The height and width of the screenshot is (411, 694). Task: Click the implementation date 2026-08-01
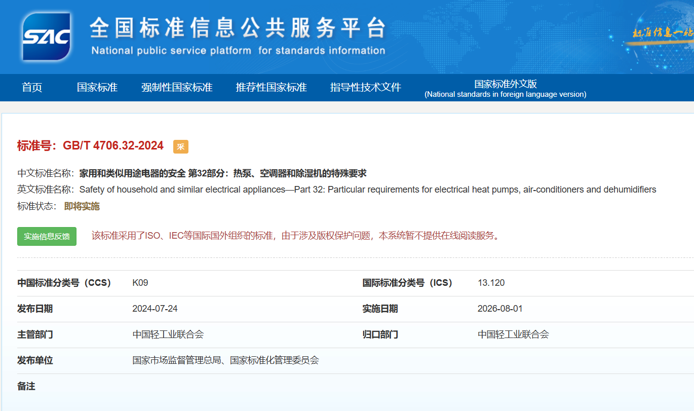(500, 309)
